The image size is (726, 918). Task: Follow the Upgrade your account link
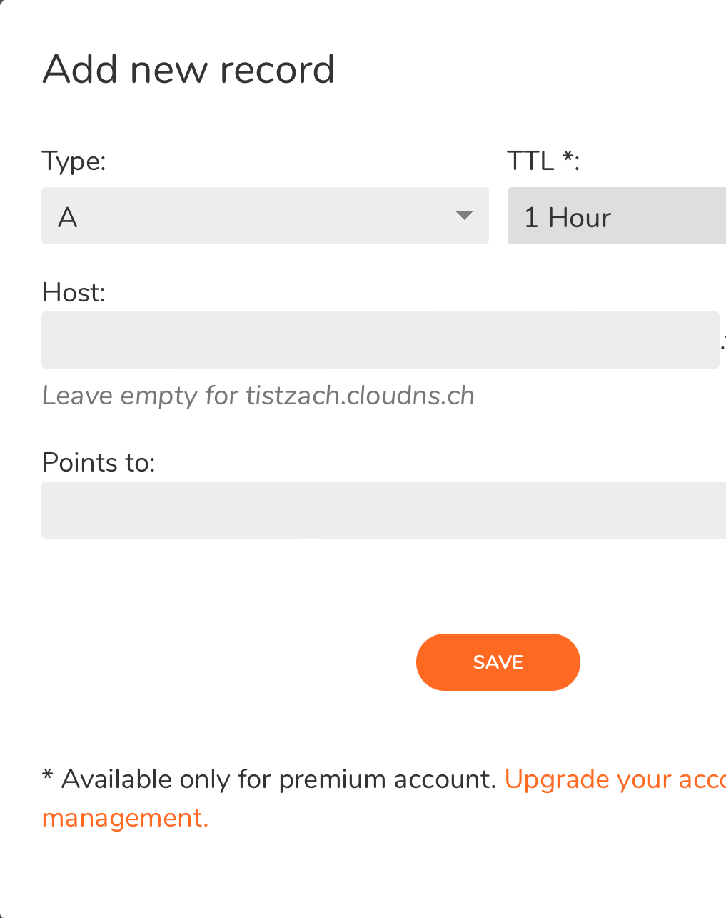pos(615,779)
